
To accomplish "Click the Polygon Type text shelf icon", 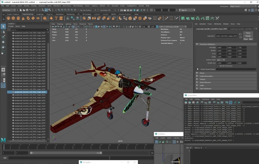I will coord(56,18).
